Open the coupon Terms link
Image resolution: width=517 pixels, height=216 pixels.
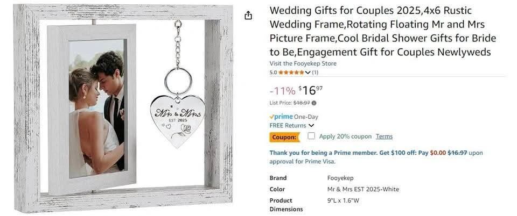pos(384,136)
